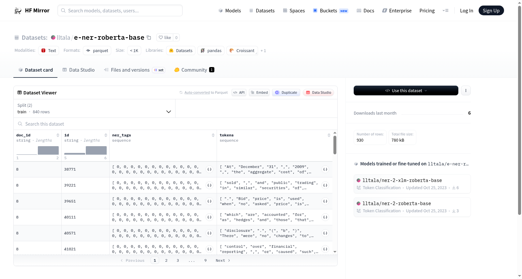Viewport: 522px width, 279px height.
Task: Sort the tokens column
Action: point(329,135)
